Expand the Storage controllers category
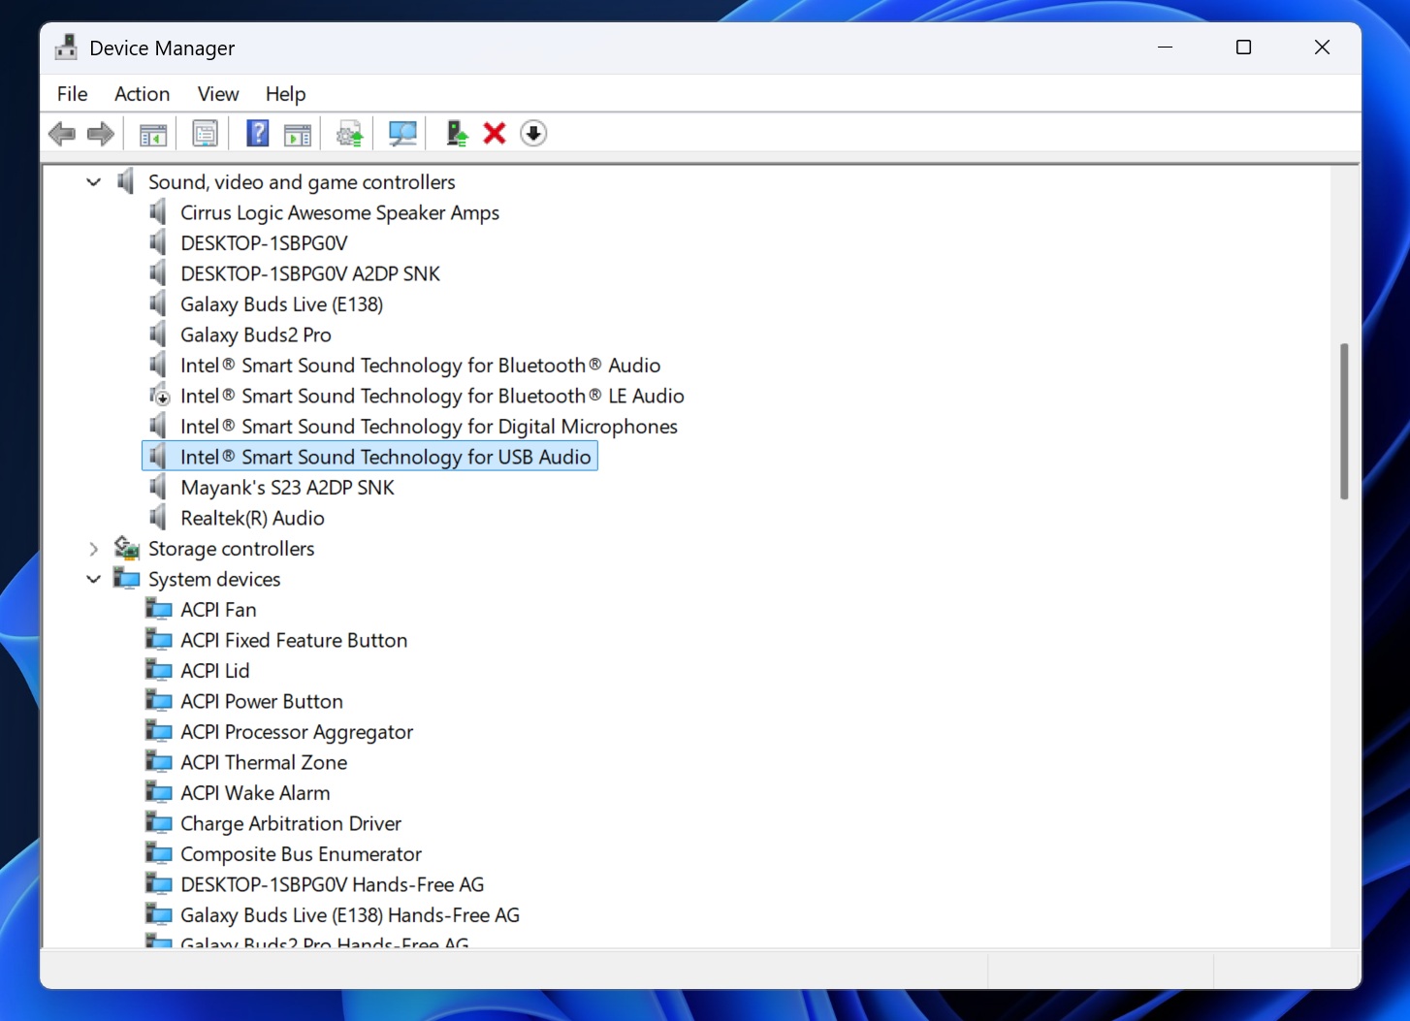The height and width of the screenshot is (1021, 1410). coord(94,549)
